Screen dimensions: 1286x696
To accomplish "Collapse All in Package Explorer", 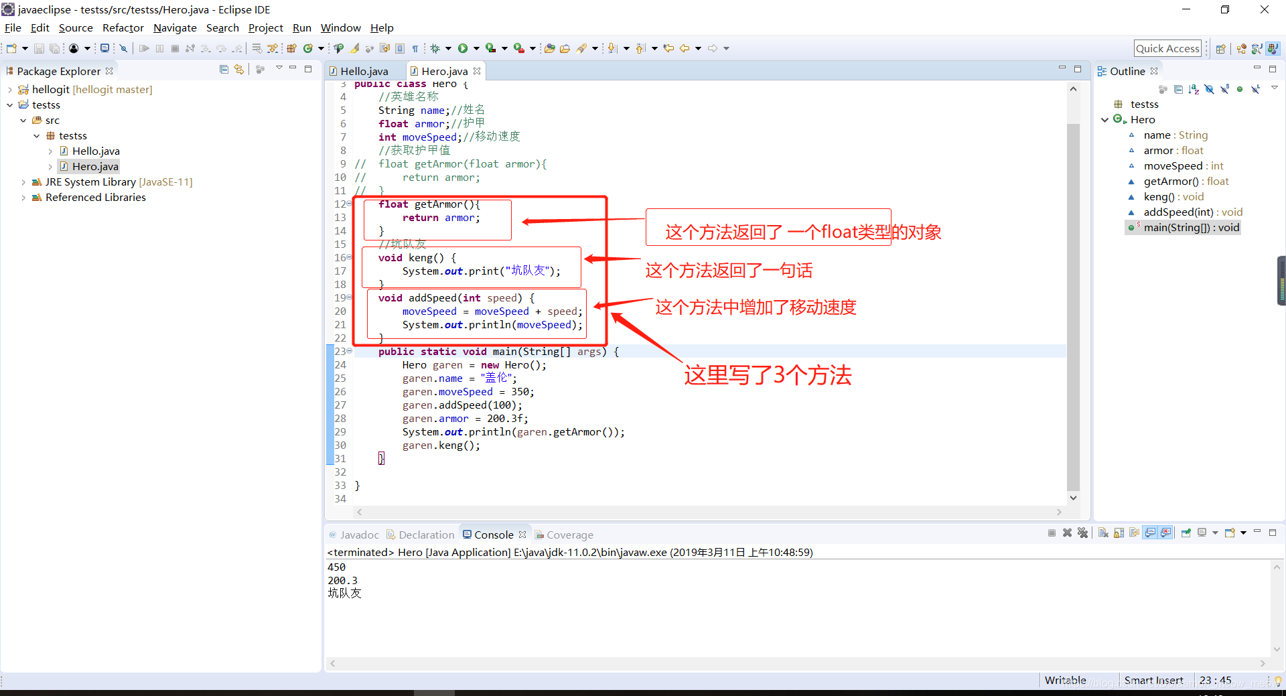I will [x=224, y=69].
